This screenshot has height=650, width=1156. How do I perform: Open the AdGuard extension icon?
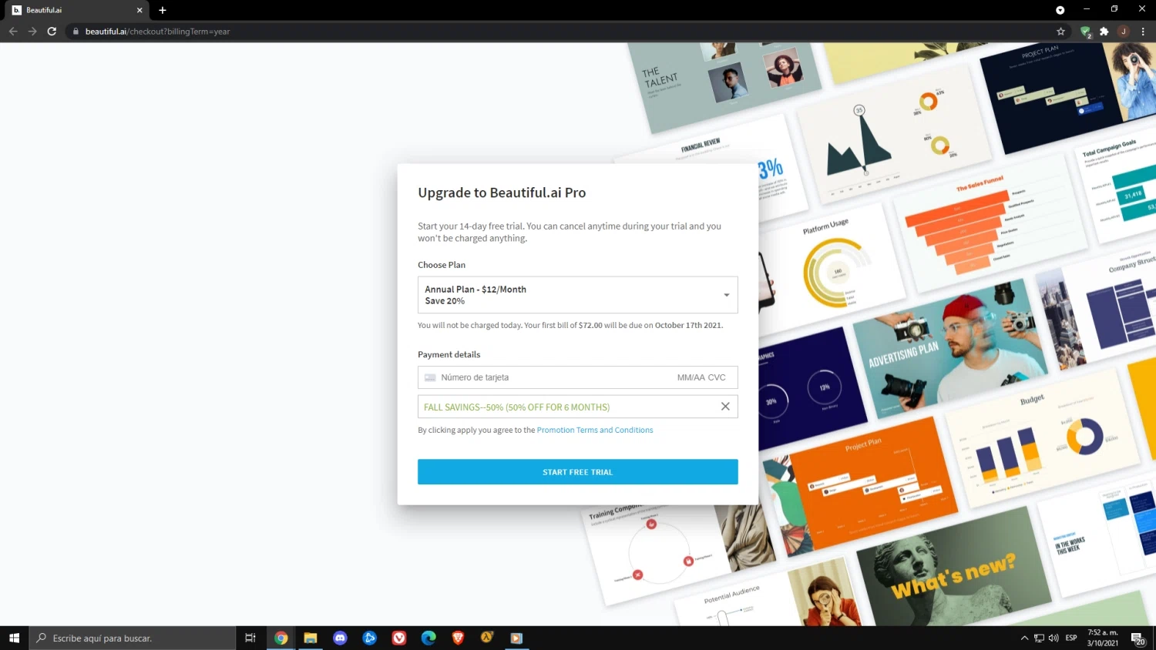tap(1086, 32)
